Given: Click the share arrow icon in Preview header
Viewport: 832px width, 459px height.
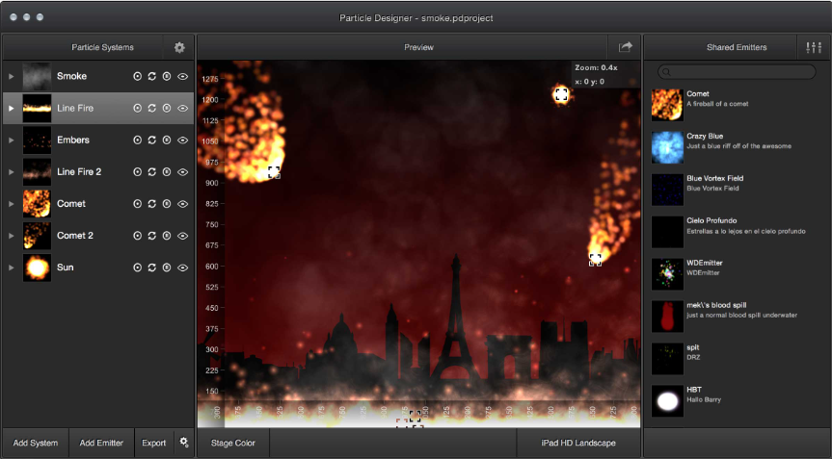Looking at the screenshot, I should coord(625,47).
